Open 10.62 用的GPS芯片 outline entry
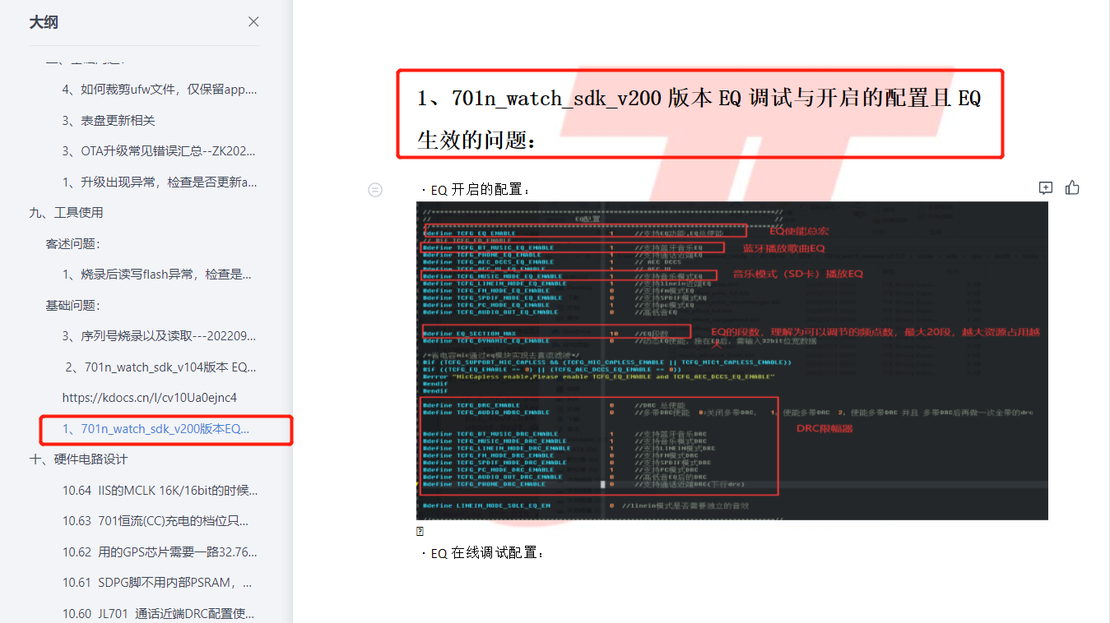The height and width of the screenshot is (623, 1110). point(160,551)
